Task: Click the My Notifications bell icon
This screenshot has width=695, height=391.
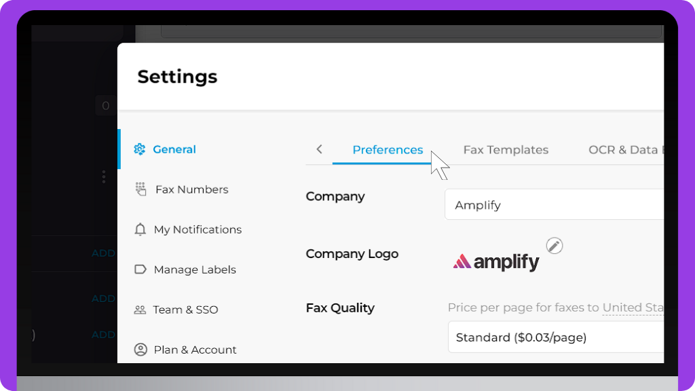Action: pyautogui.click(x=140, y=229)
